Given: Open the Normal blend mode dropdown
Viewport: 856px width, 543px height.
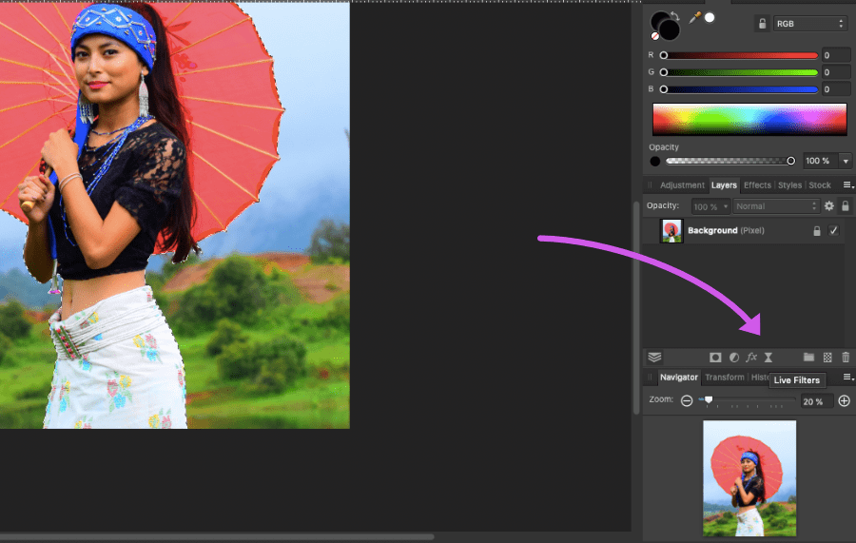Looking at the screenshot, I should [776, 206].
